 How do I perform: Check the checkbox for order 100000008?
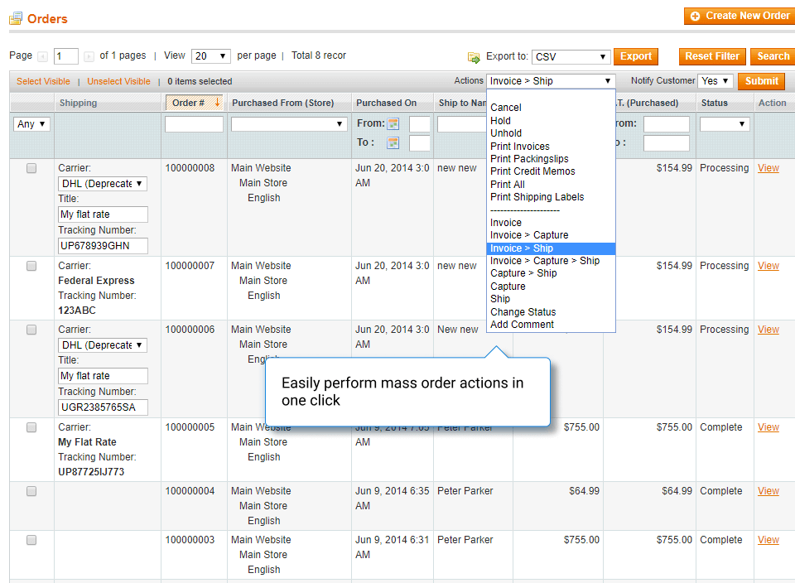tap(31, 167)
